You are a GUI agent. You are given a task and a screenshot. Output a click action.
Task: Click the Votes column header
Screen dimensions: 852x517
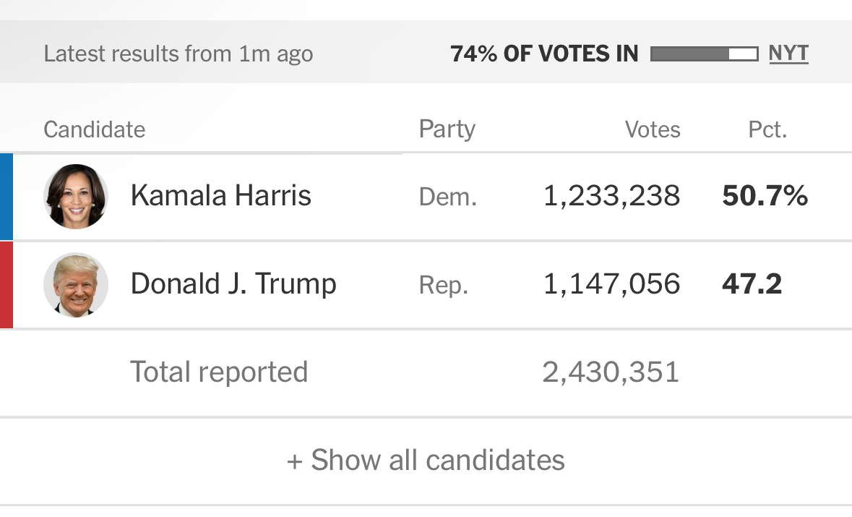pyautogui.click(x=653, y=129)
